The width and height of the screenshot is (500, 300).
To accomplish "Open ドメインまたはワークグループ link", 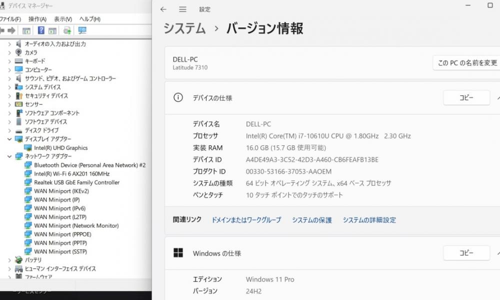I will pyautogui.click(x=246, y=220).
